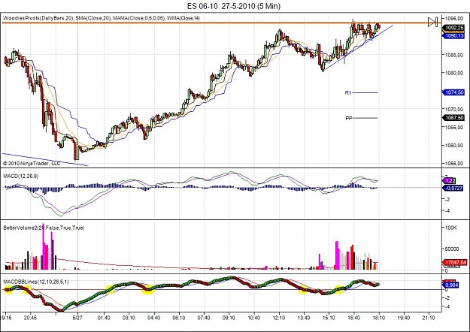Select the blue ascending trend line
470x332 pixels.
click(358, 48)
